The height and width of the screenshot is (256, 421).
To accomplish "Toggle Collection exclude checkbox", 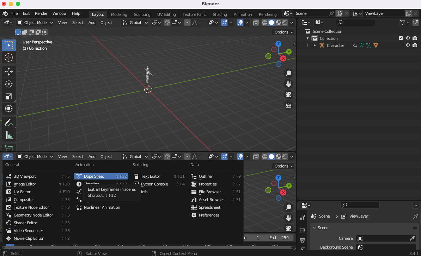I will 401,38.
